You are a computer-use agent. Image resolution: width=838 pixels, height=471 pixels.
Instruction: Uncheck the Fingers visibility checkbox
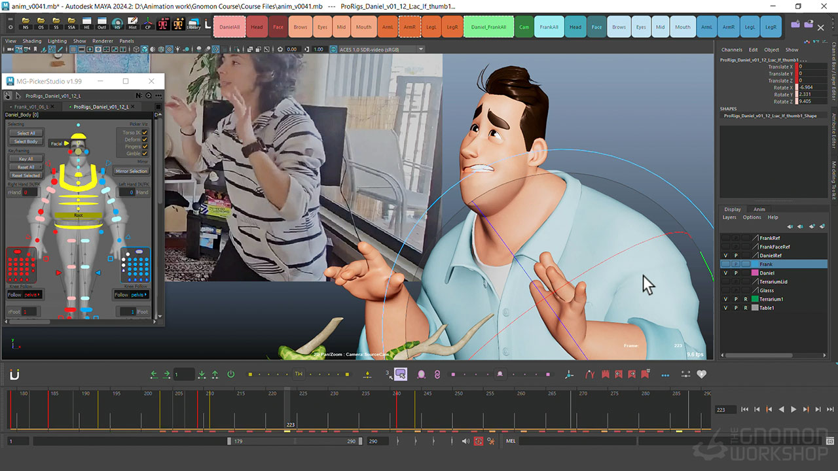click(x=145, y=147)
